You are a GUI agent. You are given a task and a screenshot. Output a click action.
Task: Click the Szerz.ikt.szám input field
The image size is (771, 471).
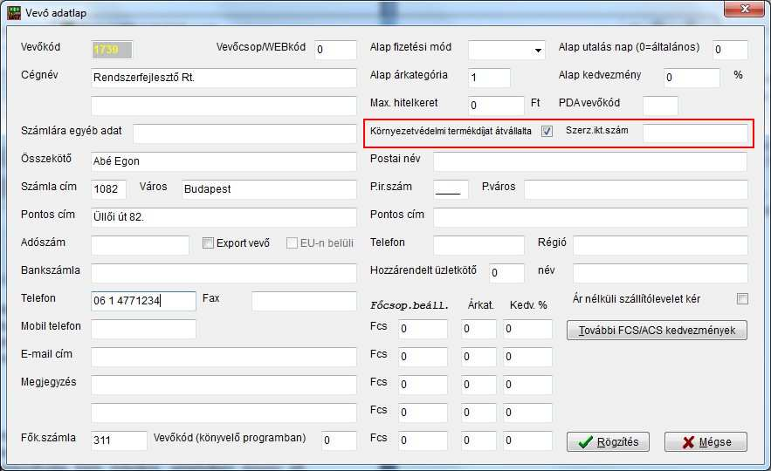pyautogui.click(x=696, y=133)
